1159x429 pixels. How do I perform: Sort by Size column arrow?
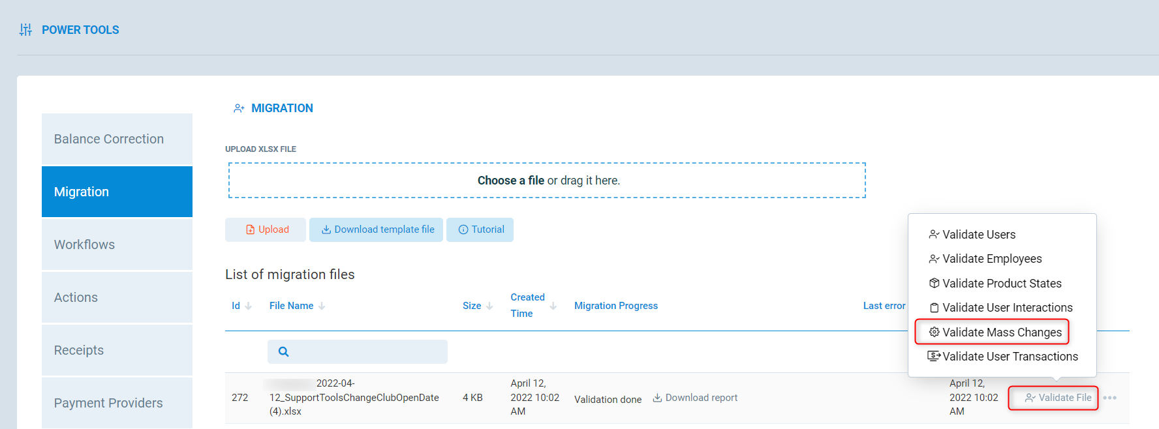point(489,306)
